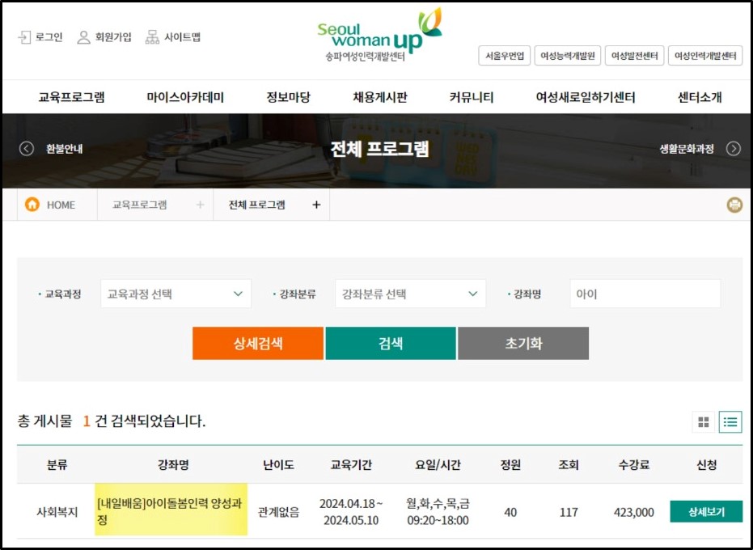Viewport: 753px width, 550px height.
Task: Click the print icon on the breadcrumb bar
Action: tap(734, 205)
